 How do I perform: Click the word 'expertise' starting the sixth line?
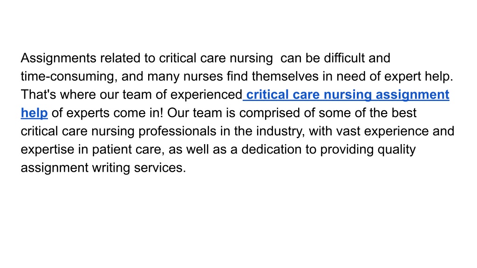(48, 149)
